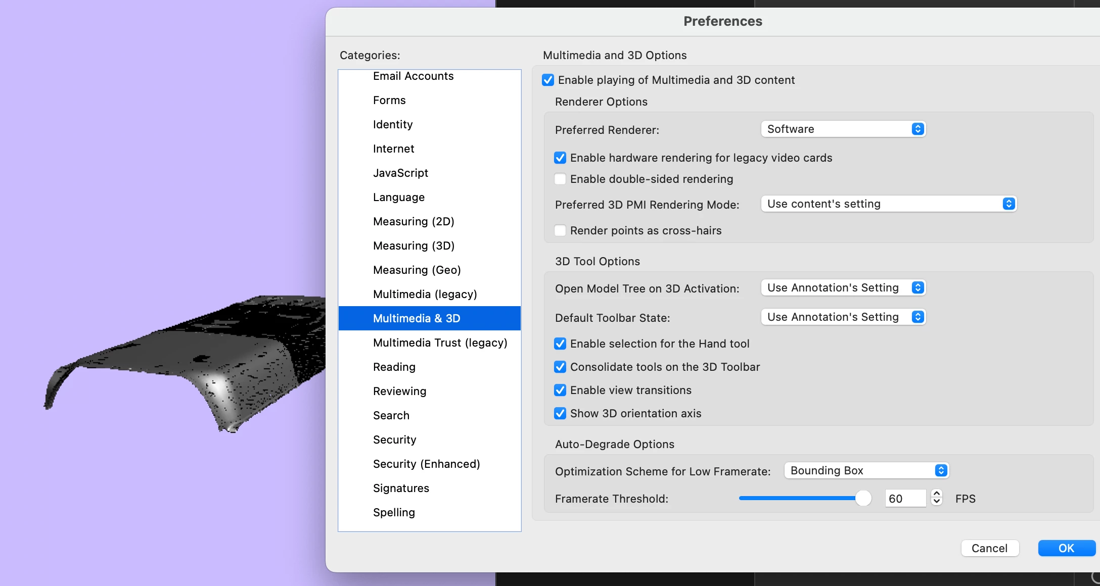
Task: Uncheck Enable view transitions
Action: (560, 390)
